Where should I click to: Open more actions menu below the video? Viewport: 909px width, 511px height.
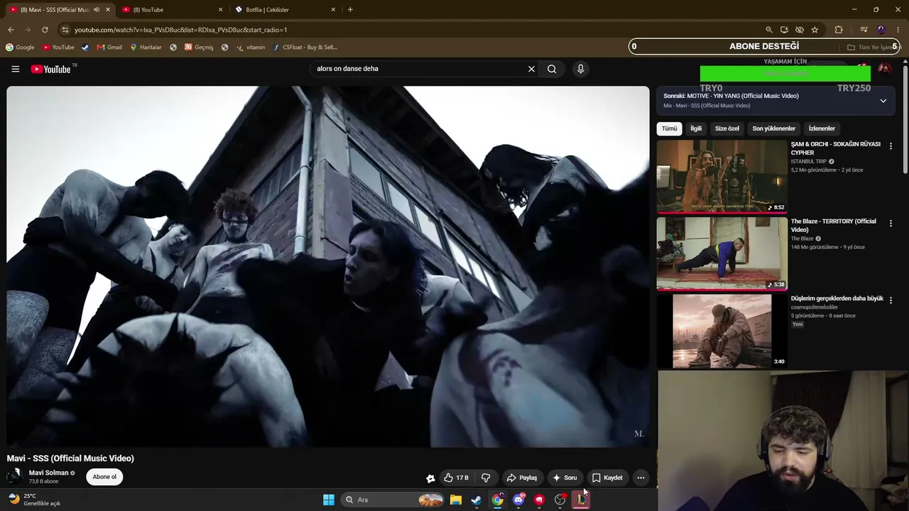641,478
